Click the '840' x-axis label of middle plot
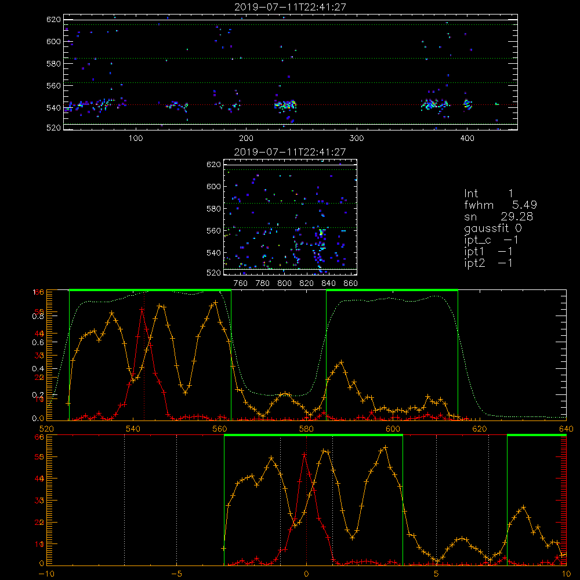The width and height of the screenshot is (580, 580). [328, 284]
